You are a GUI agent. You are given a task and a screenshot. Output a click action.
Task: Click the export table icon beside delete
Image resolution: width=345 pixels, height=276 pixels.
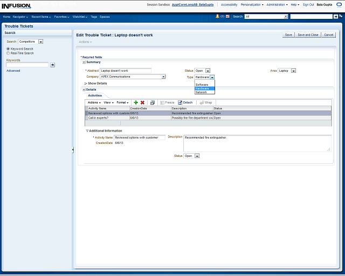pyautogui.click(x=153, y=102)
